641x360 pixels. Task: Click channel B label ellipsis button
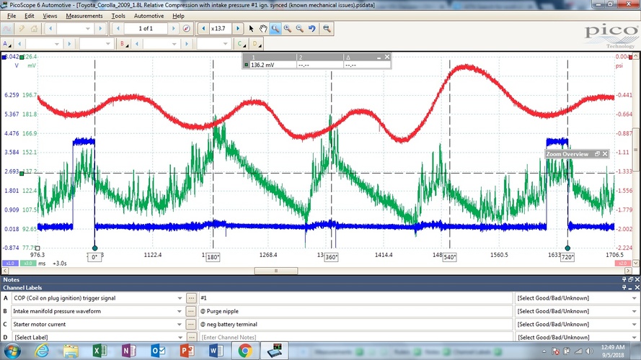tap(191, 312)
